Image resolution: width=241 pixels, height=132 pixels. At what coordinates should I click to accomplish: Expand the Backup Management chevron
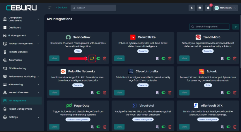click(x=38, y=44)
